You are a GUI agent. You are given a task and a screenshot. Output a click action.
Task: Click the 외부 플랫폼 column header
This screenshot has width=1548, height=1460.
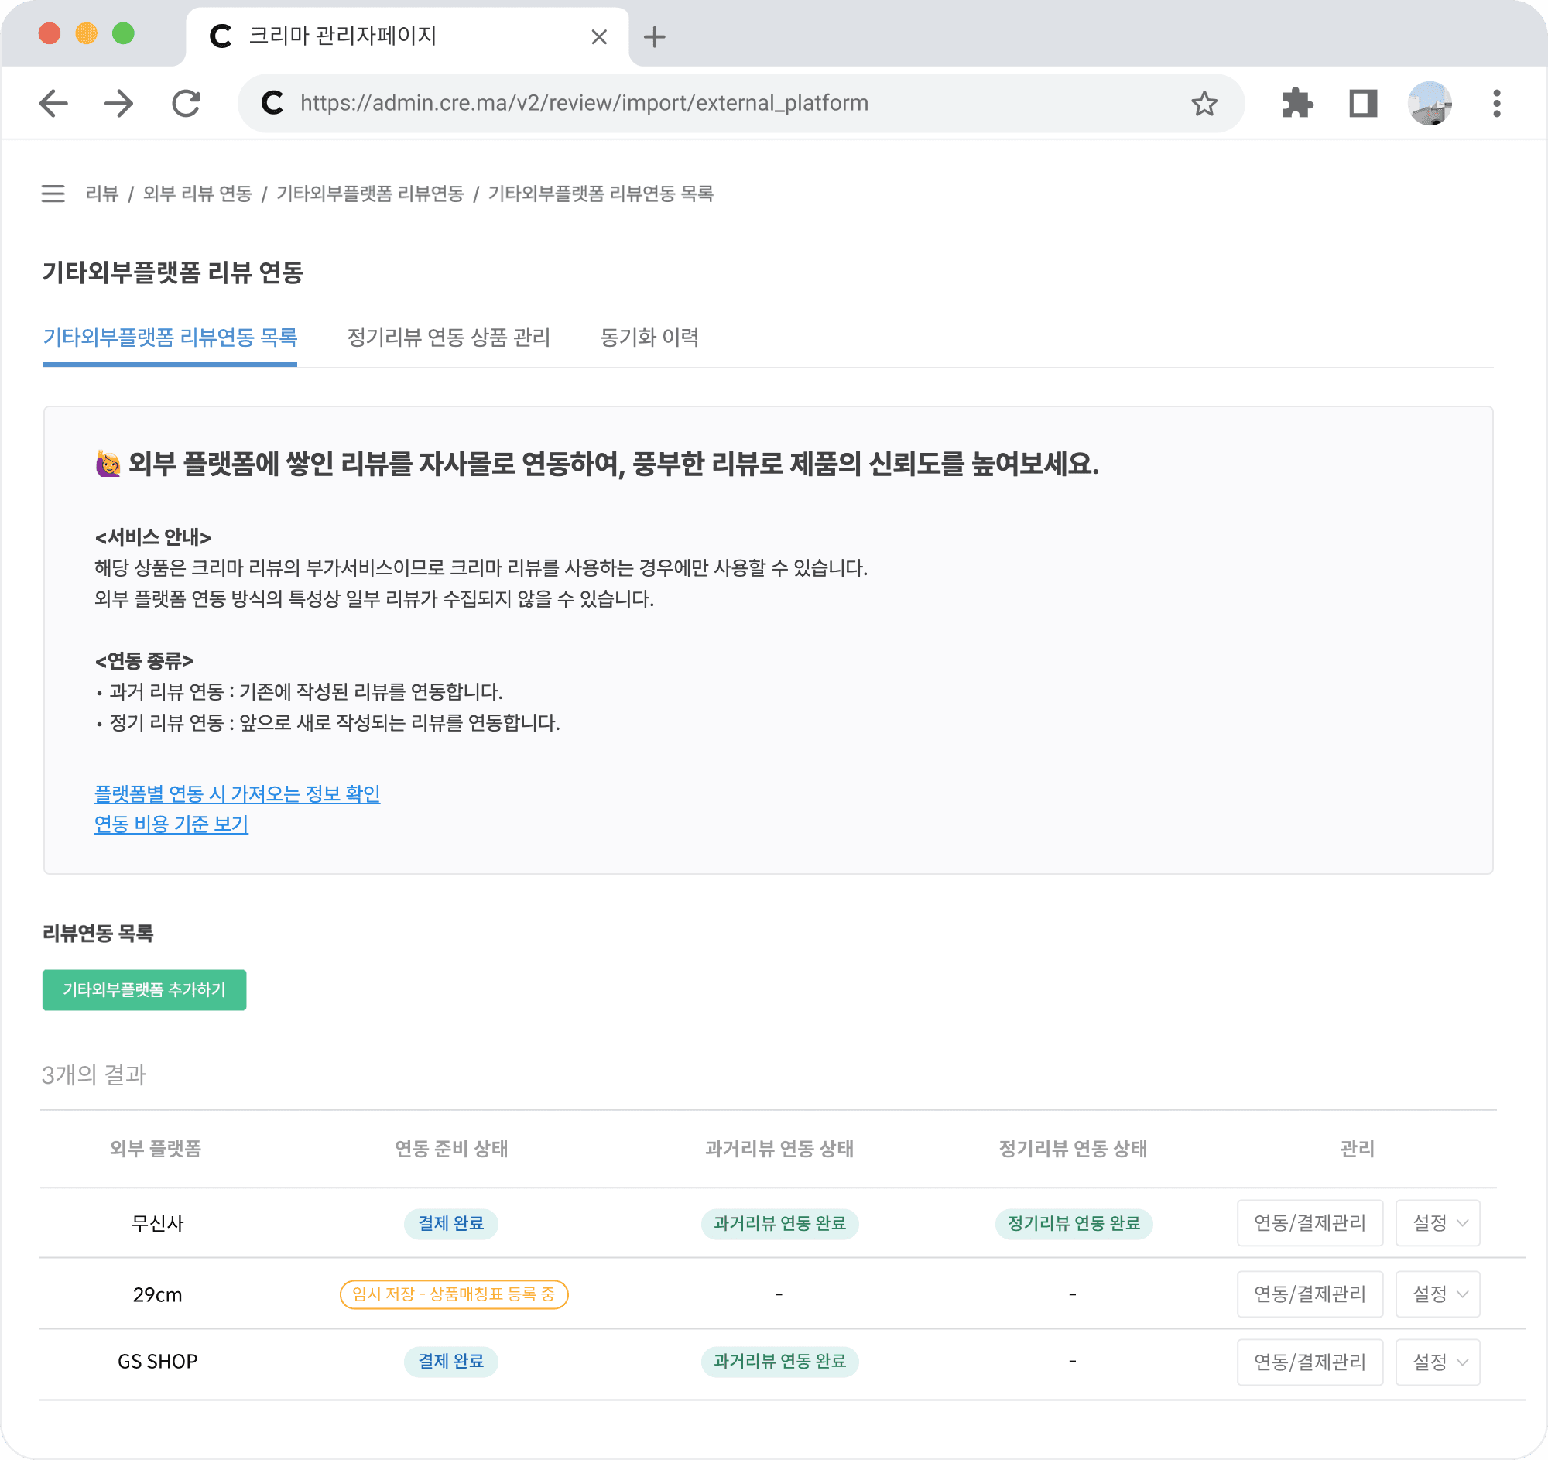coord(156,1150)
